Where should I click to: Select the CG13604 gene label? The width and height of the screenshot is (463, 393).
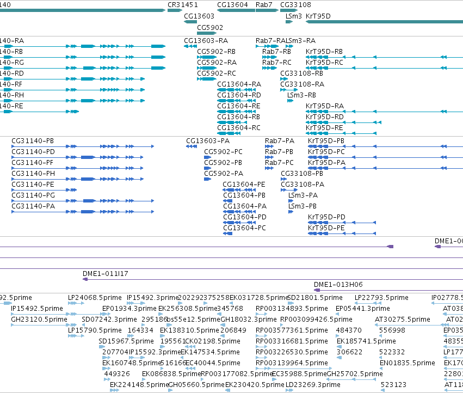tap(232, 5)
